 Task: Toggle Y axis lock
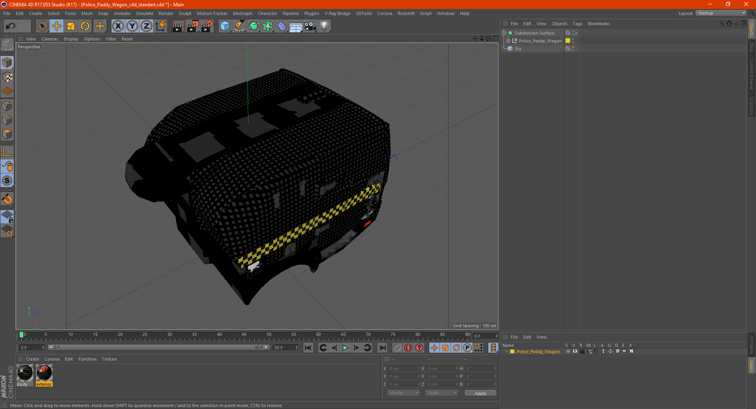132,26
